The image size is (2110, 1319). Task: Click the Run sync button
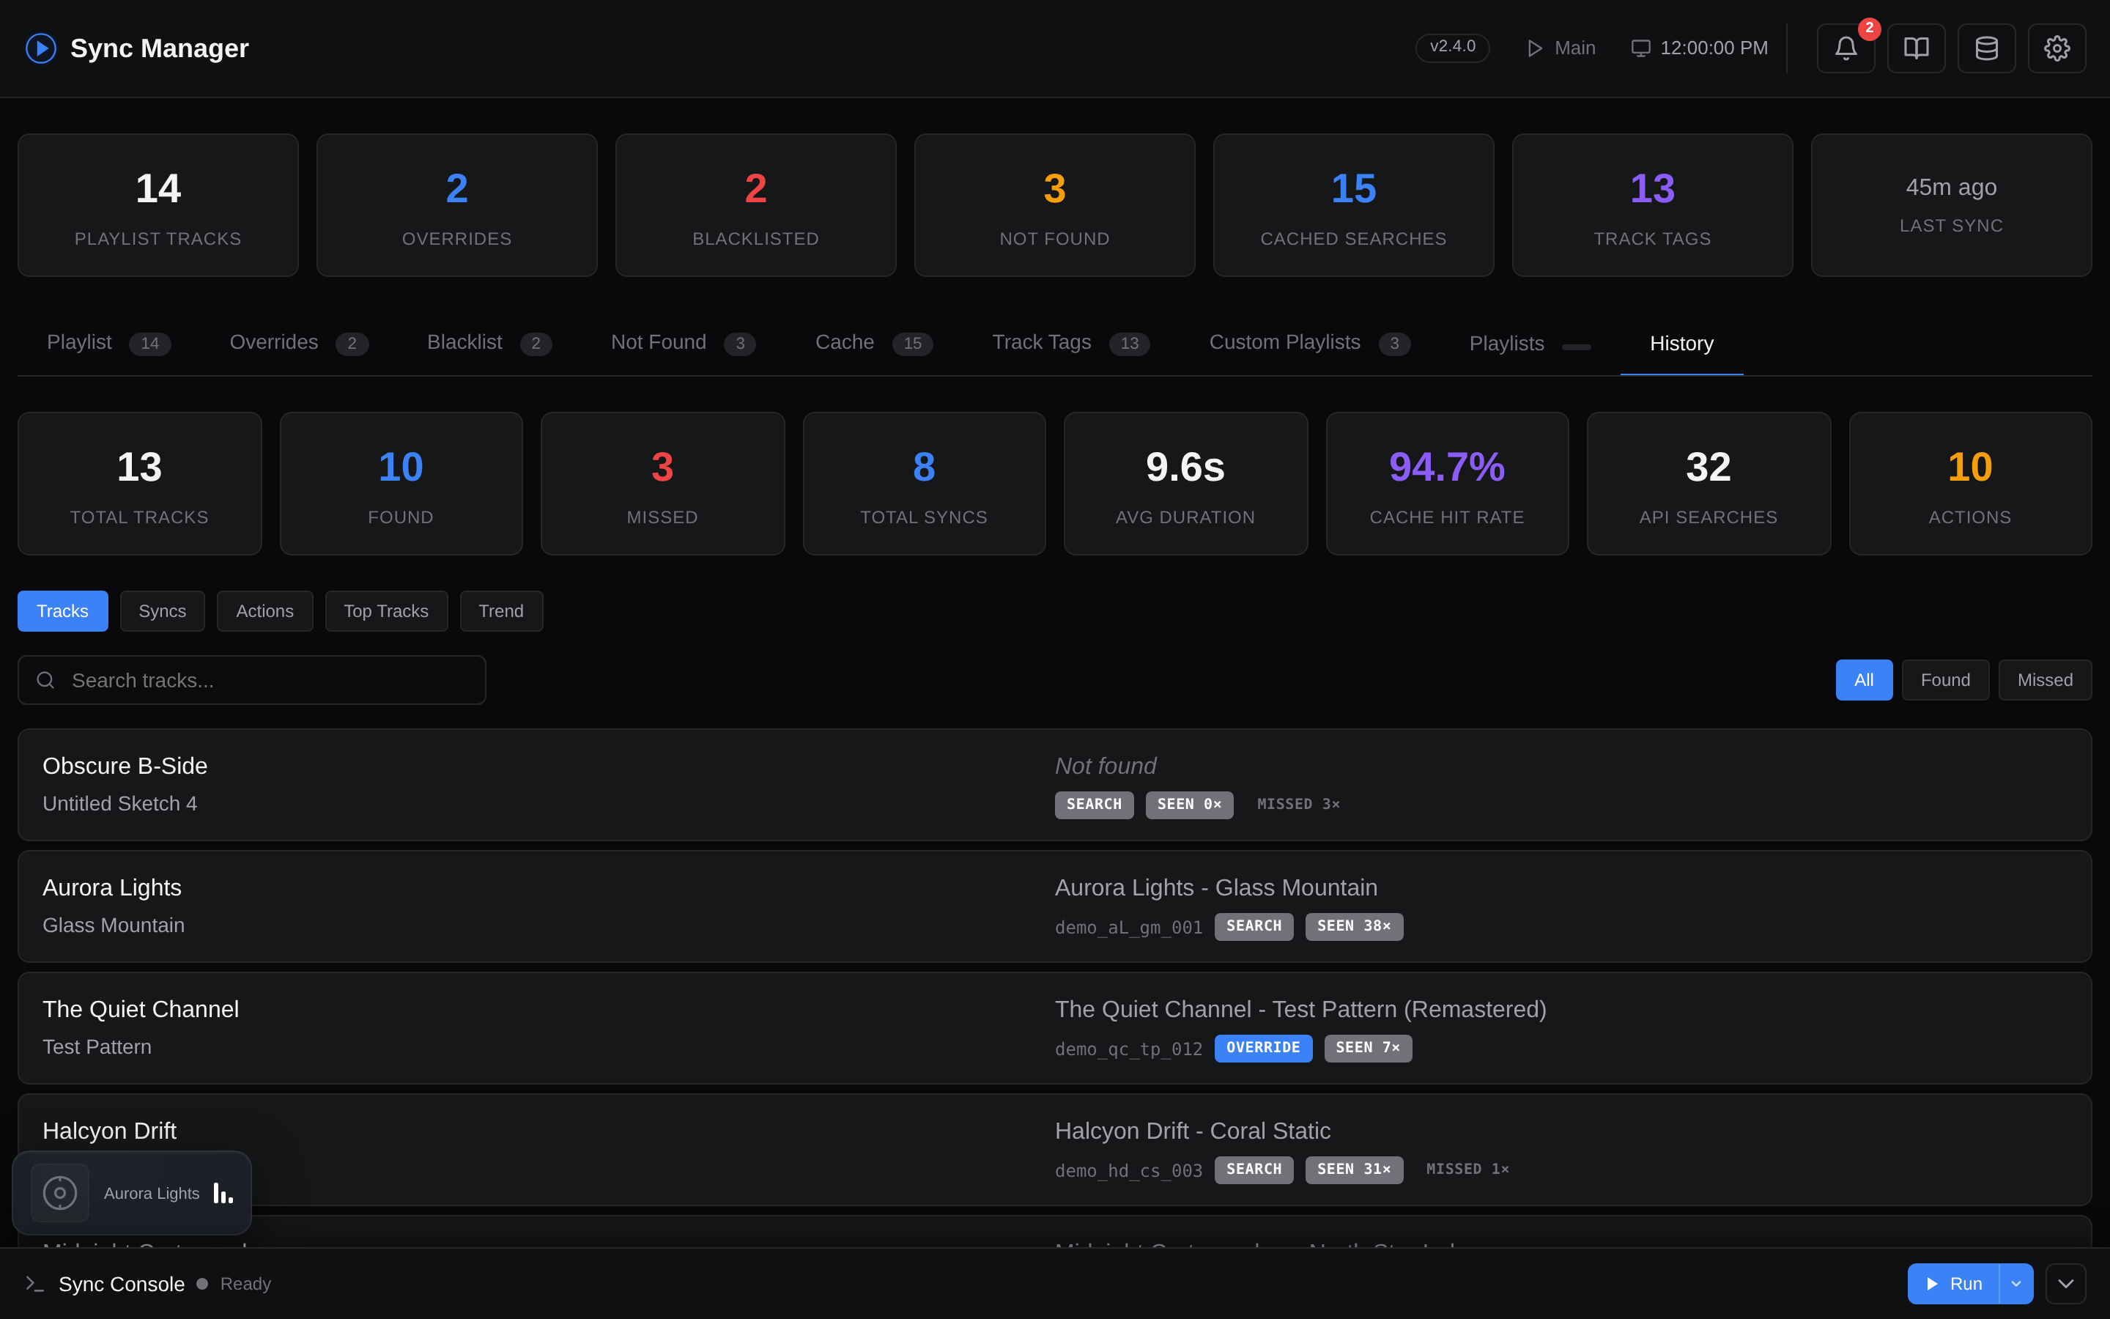click(x=1953, y=1283)
